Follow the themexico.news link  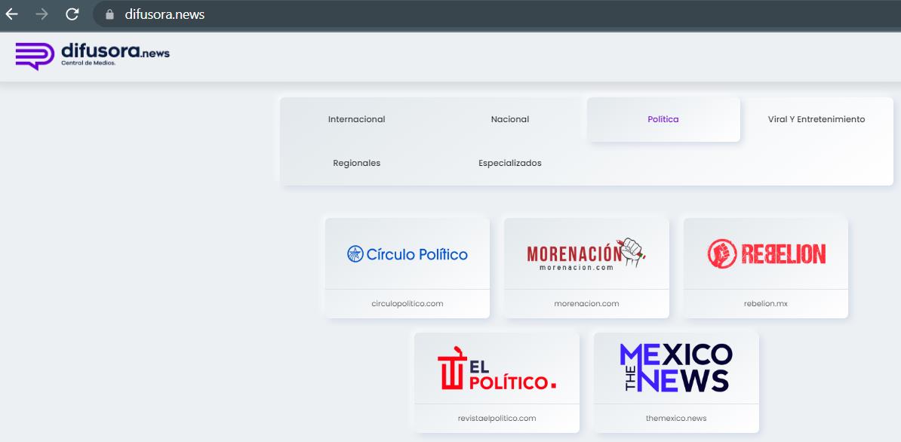676,419
